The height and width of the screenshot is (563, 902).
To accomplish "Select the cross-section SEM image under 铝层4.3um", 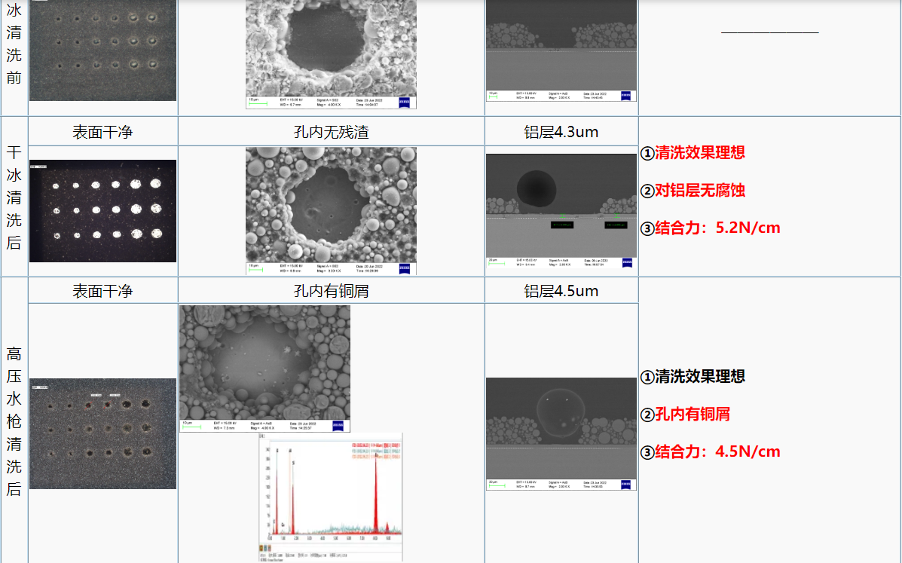I will click(x=561, y=203).
